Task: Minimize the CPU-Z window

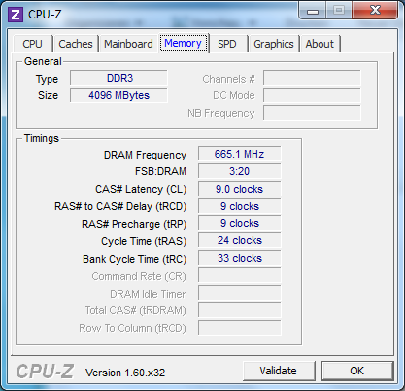Action: [x=313, y=11]
